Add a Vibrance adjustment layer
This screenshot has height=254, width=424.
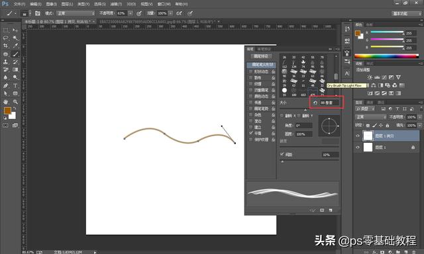[x=398, y=77]
